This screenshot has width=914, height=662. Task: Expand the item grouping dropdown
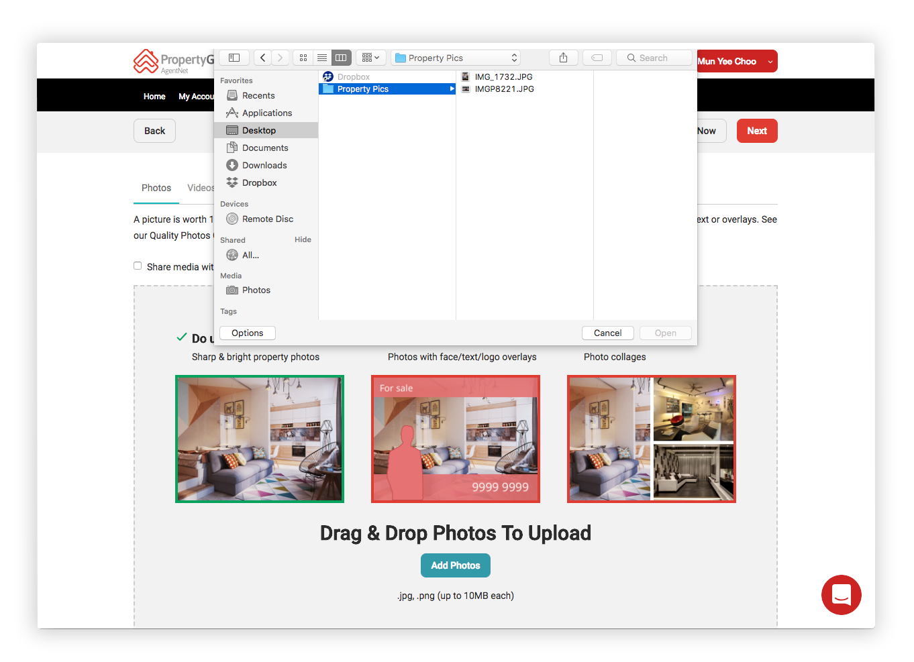[x=370, y=58]
